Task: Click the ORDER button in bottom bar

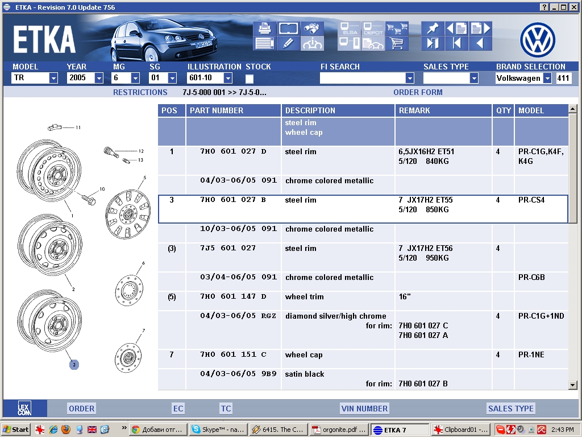Action: pos(81,408)
